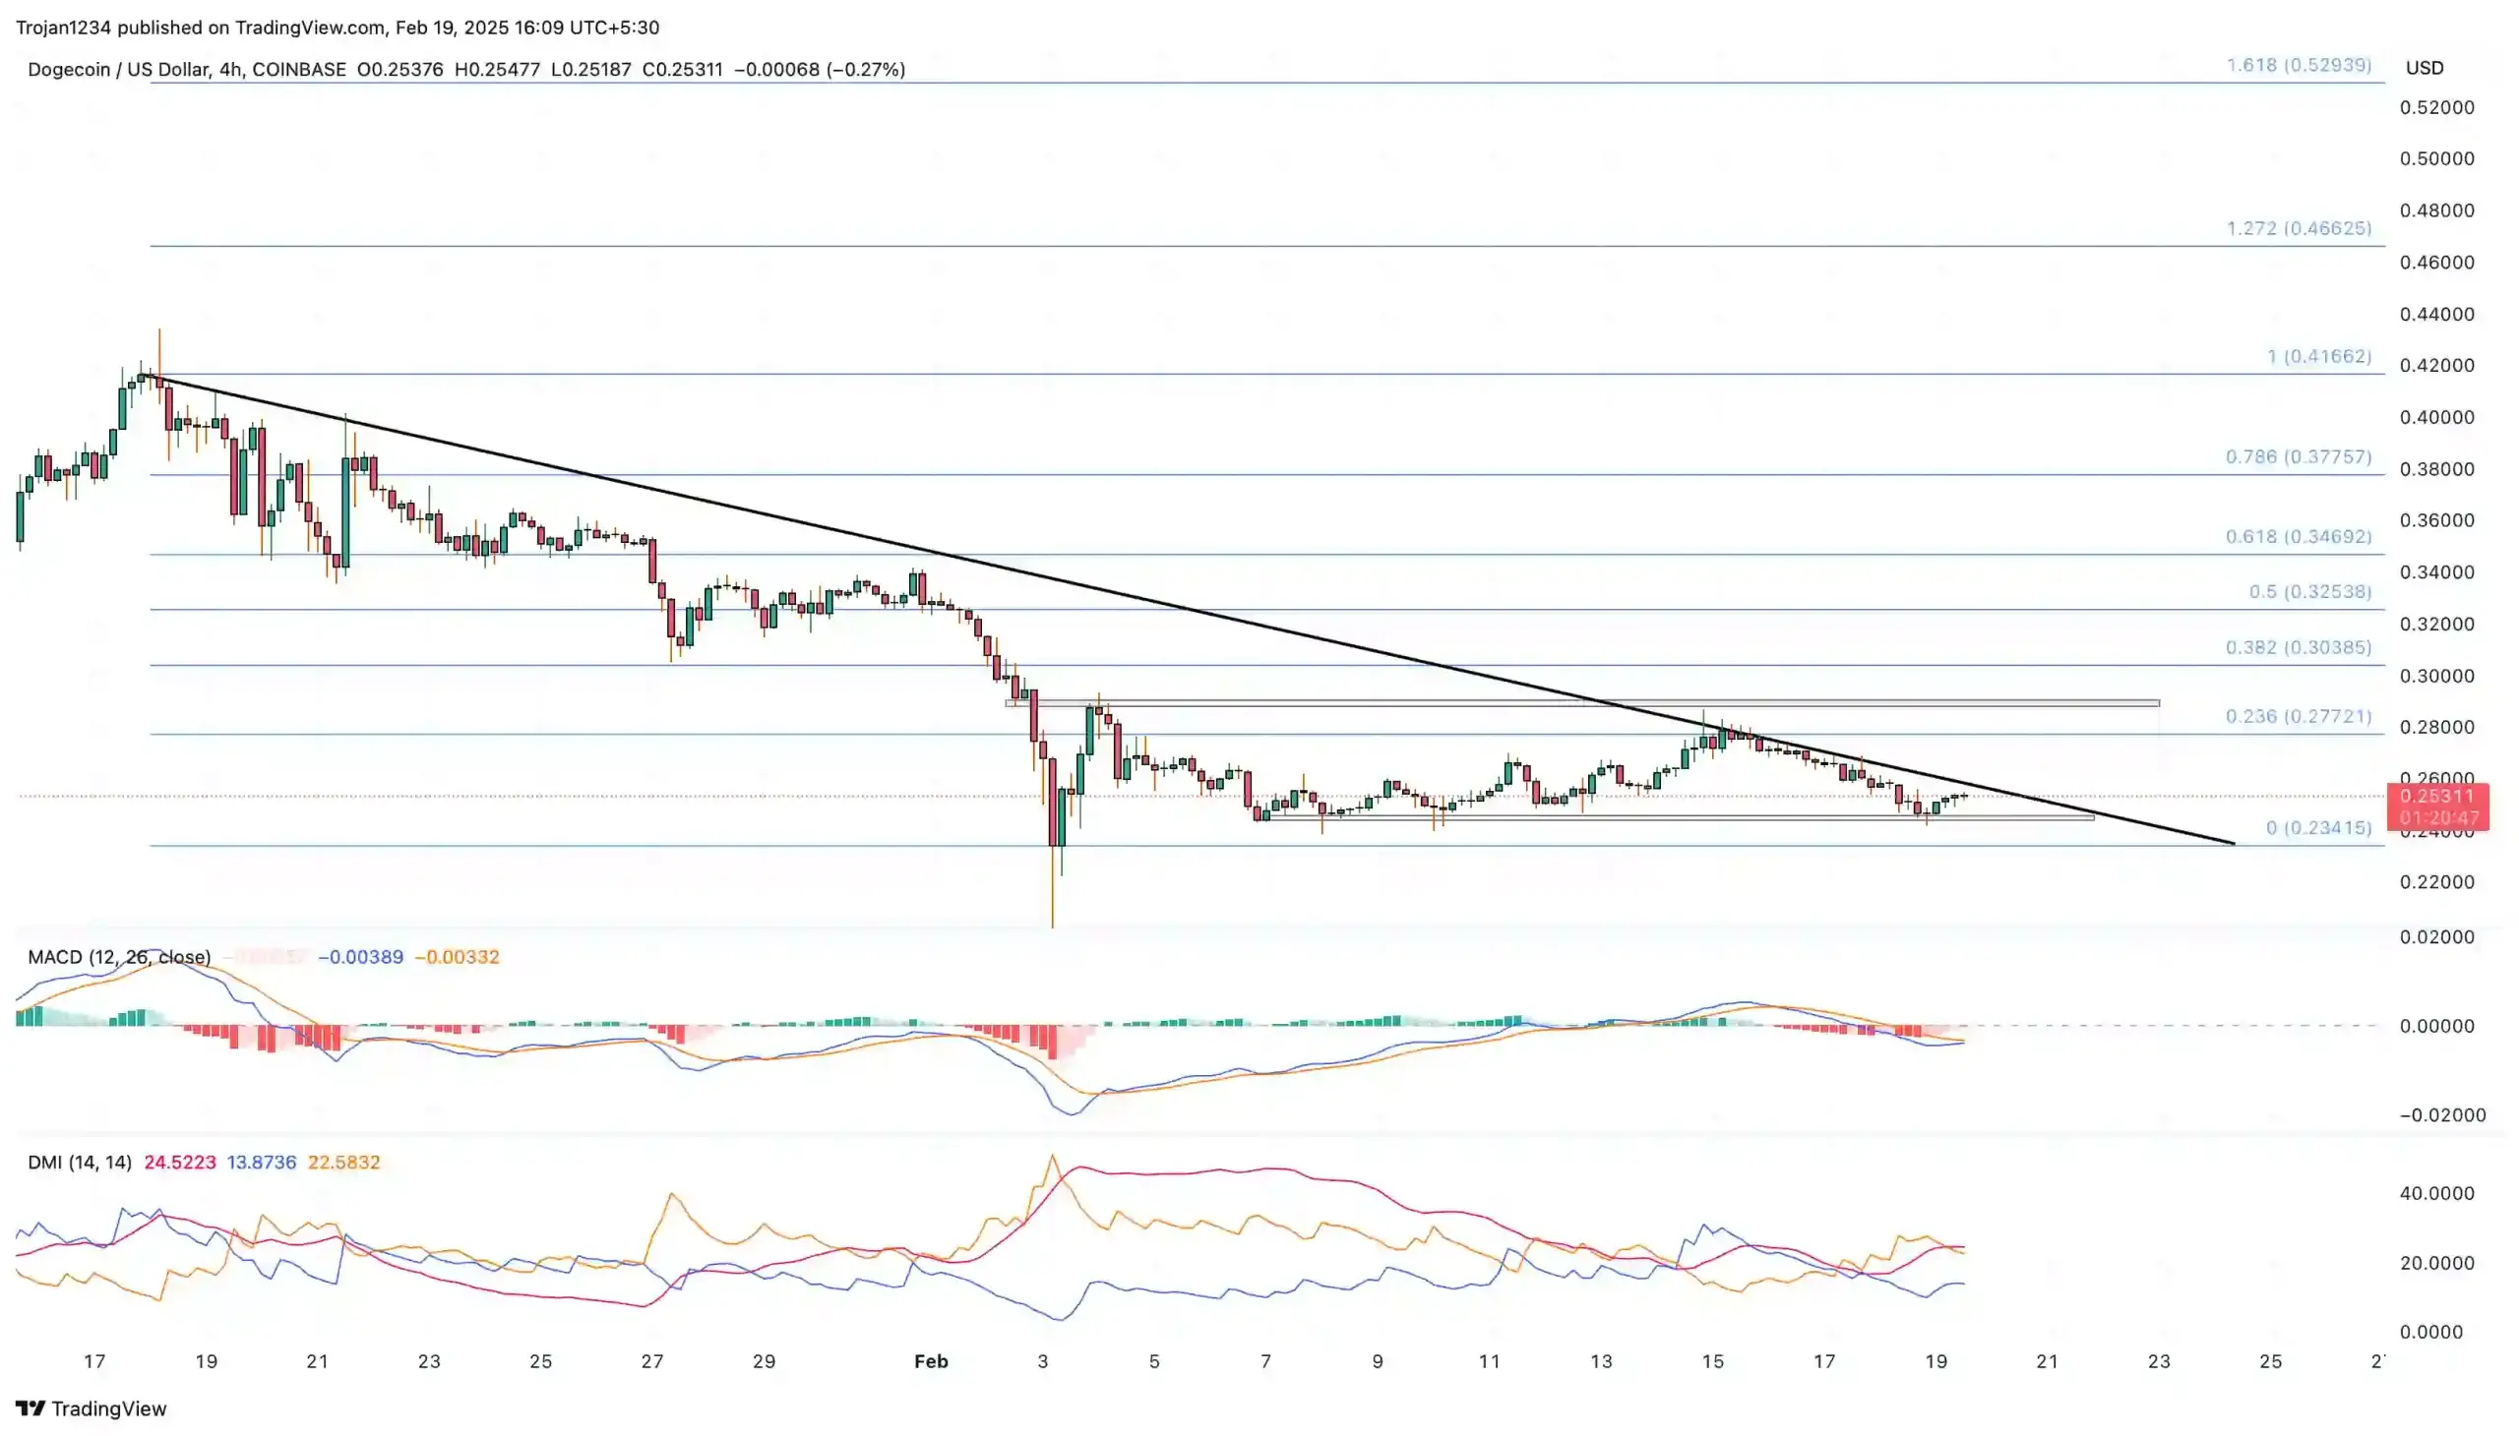Click the date 27 on the time axis

[652, 1361]
